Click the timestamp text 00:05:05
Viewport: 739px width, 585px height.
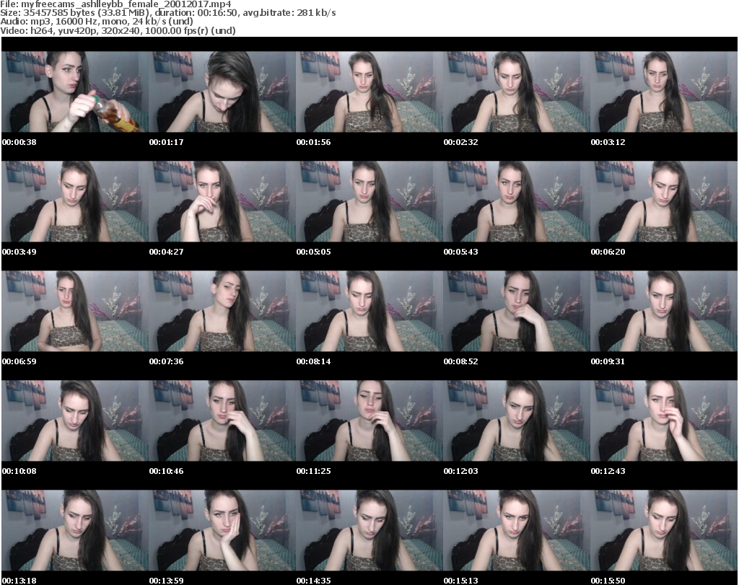(313, 252)
